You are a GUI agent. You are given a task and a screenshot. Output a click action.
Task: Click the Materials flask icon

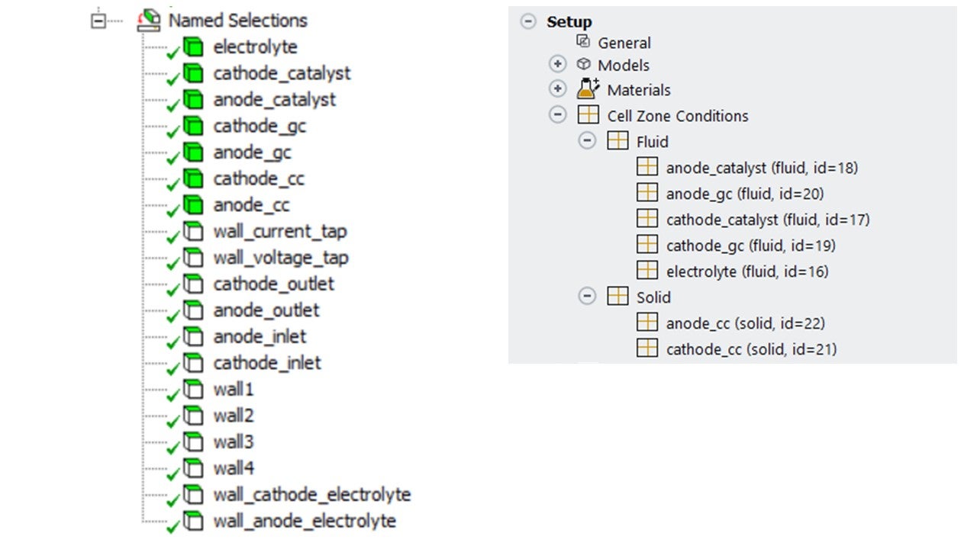point(588,90)
